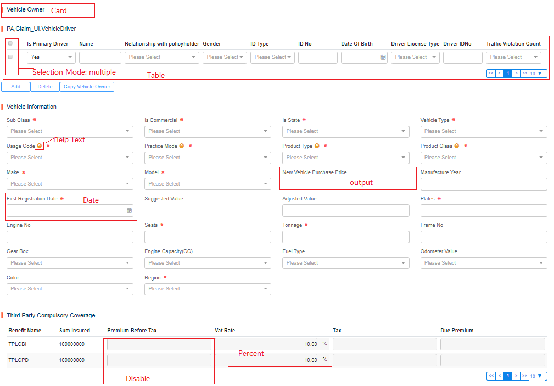The width and height of the screenshot is (554, 386).
Task: Go to next page in driver table
Action: (x=516, y=73)
